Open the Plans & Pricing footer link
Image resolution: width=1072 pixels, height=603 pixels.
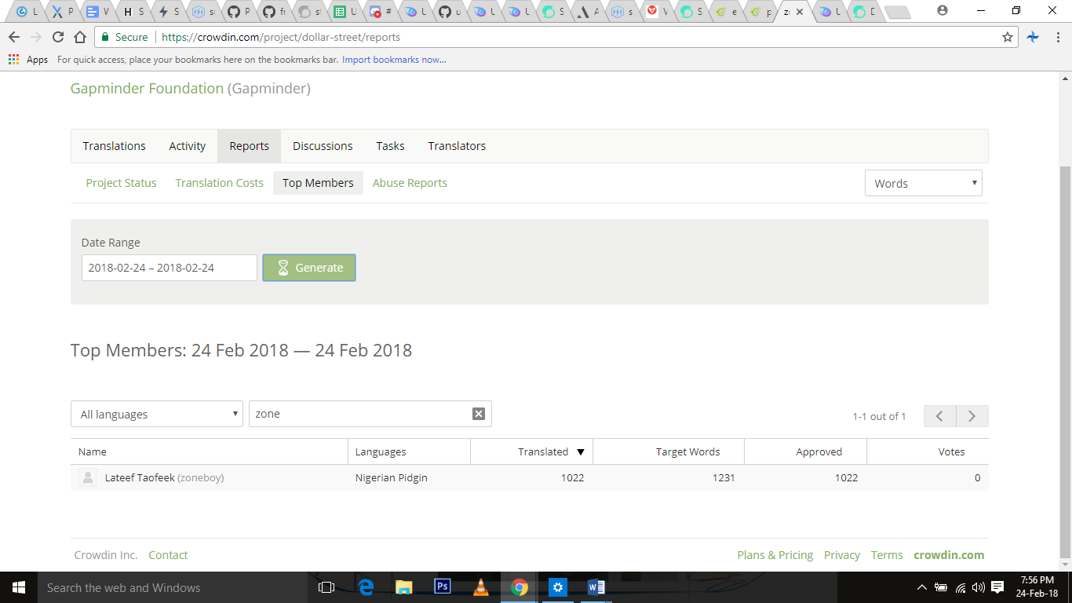click(775, 555)
